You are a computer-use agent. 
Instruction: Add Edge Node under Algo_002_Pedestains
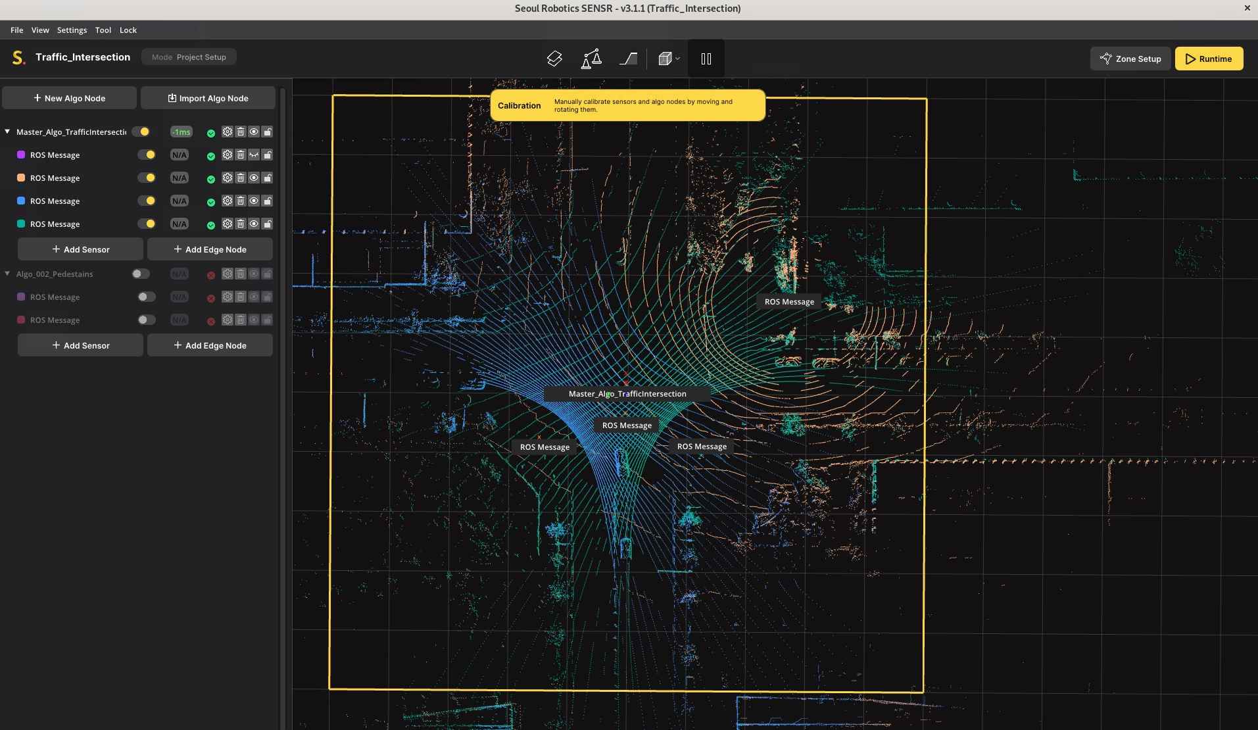(210, 345)
